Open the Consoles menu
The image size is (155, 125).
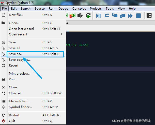(x=79, y=9)
